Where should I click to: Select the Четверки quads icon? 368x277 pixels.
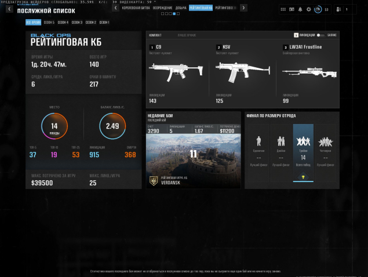point(326,141)
